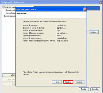Select the Servidor de salida tree item

(x=10, y=16)
